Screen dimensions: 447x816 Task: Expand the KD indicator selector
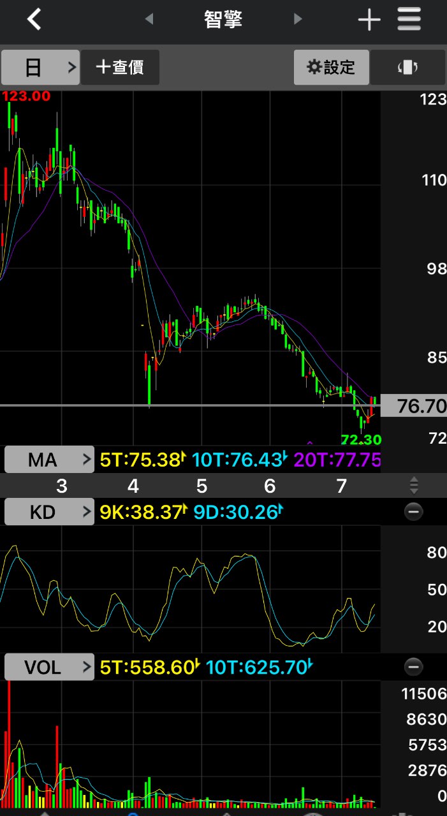50,512
